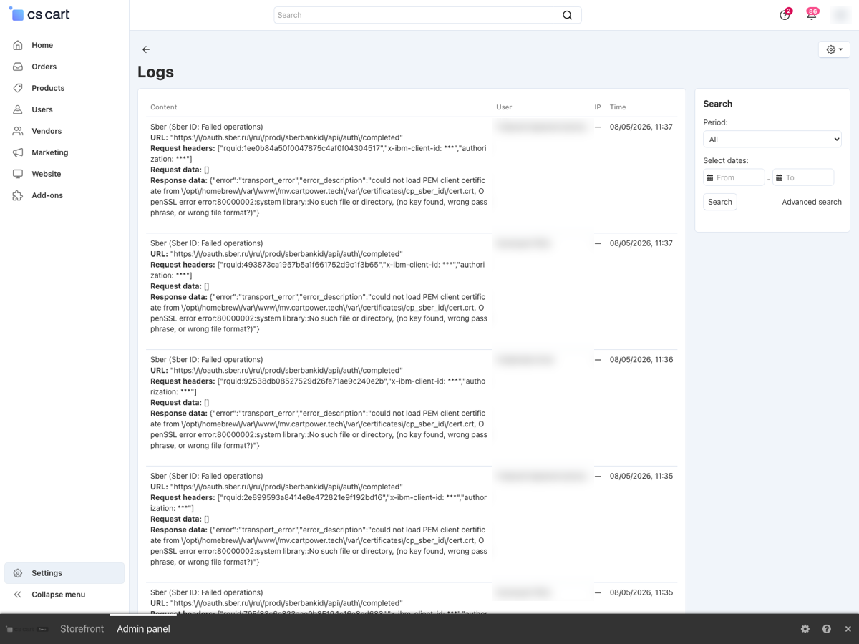Go back using the arrow above Logs
This screenshot has height=644, width=859.
(146, 49)
